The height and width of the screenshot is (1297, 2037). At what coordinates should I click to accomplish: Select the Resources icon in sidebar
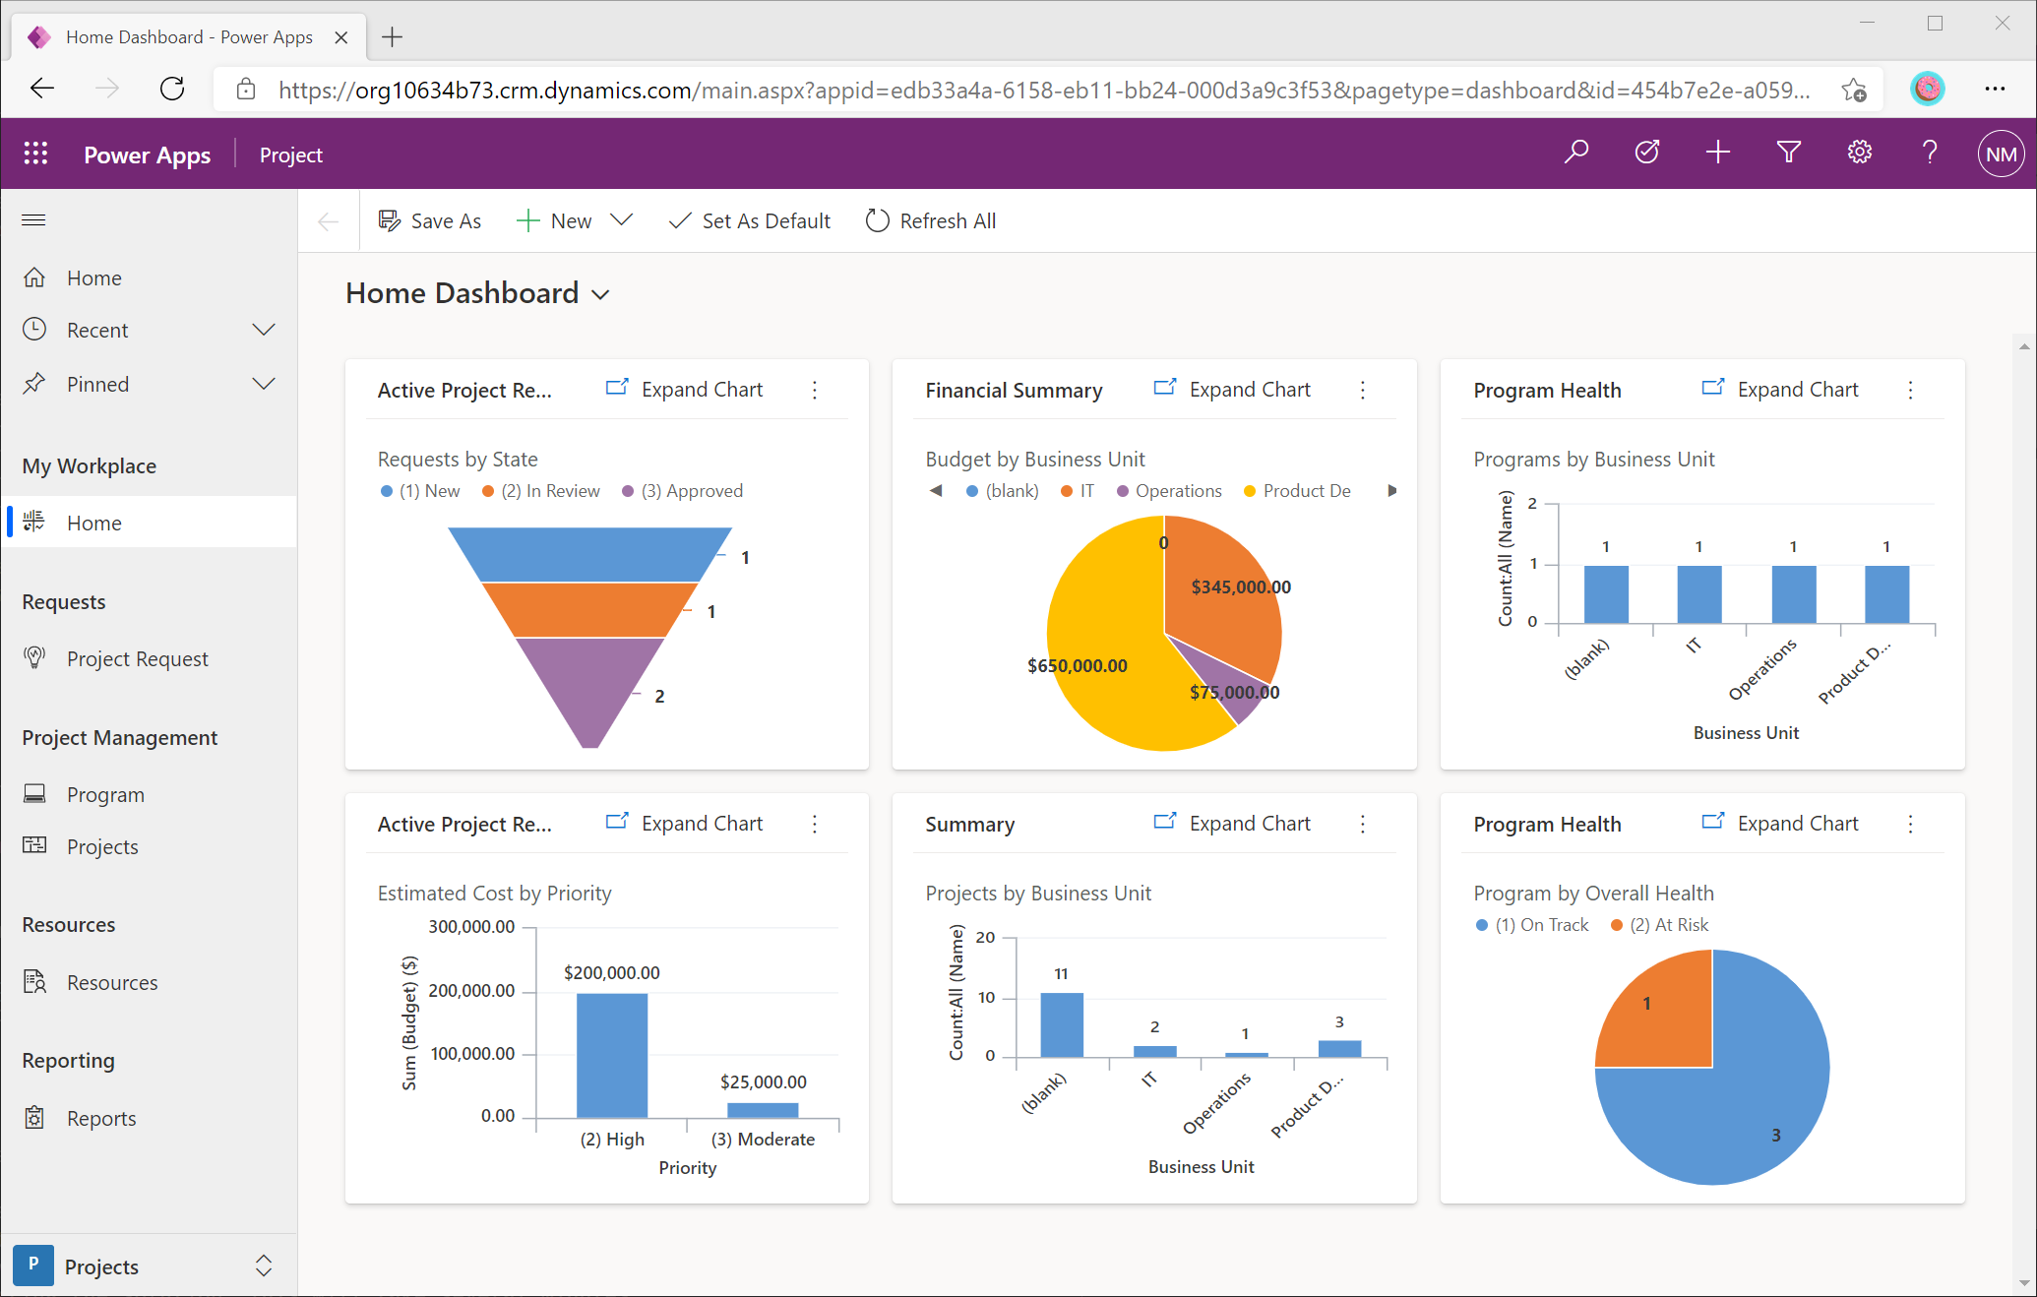(40, 981)
